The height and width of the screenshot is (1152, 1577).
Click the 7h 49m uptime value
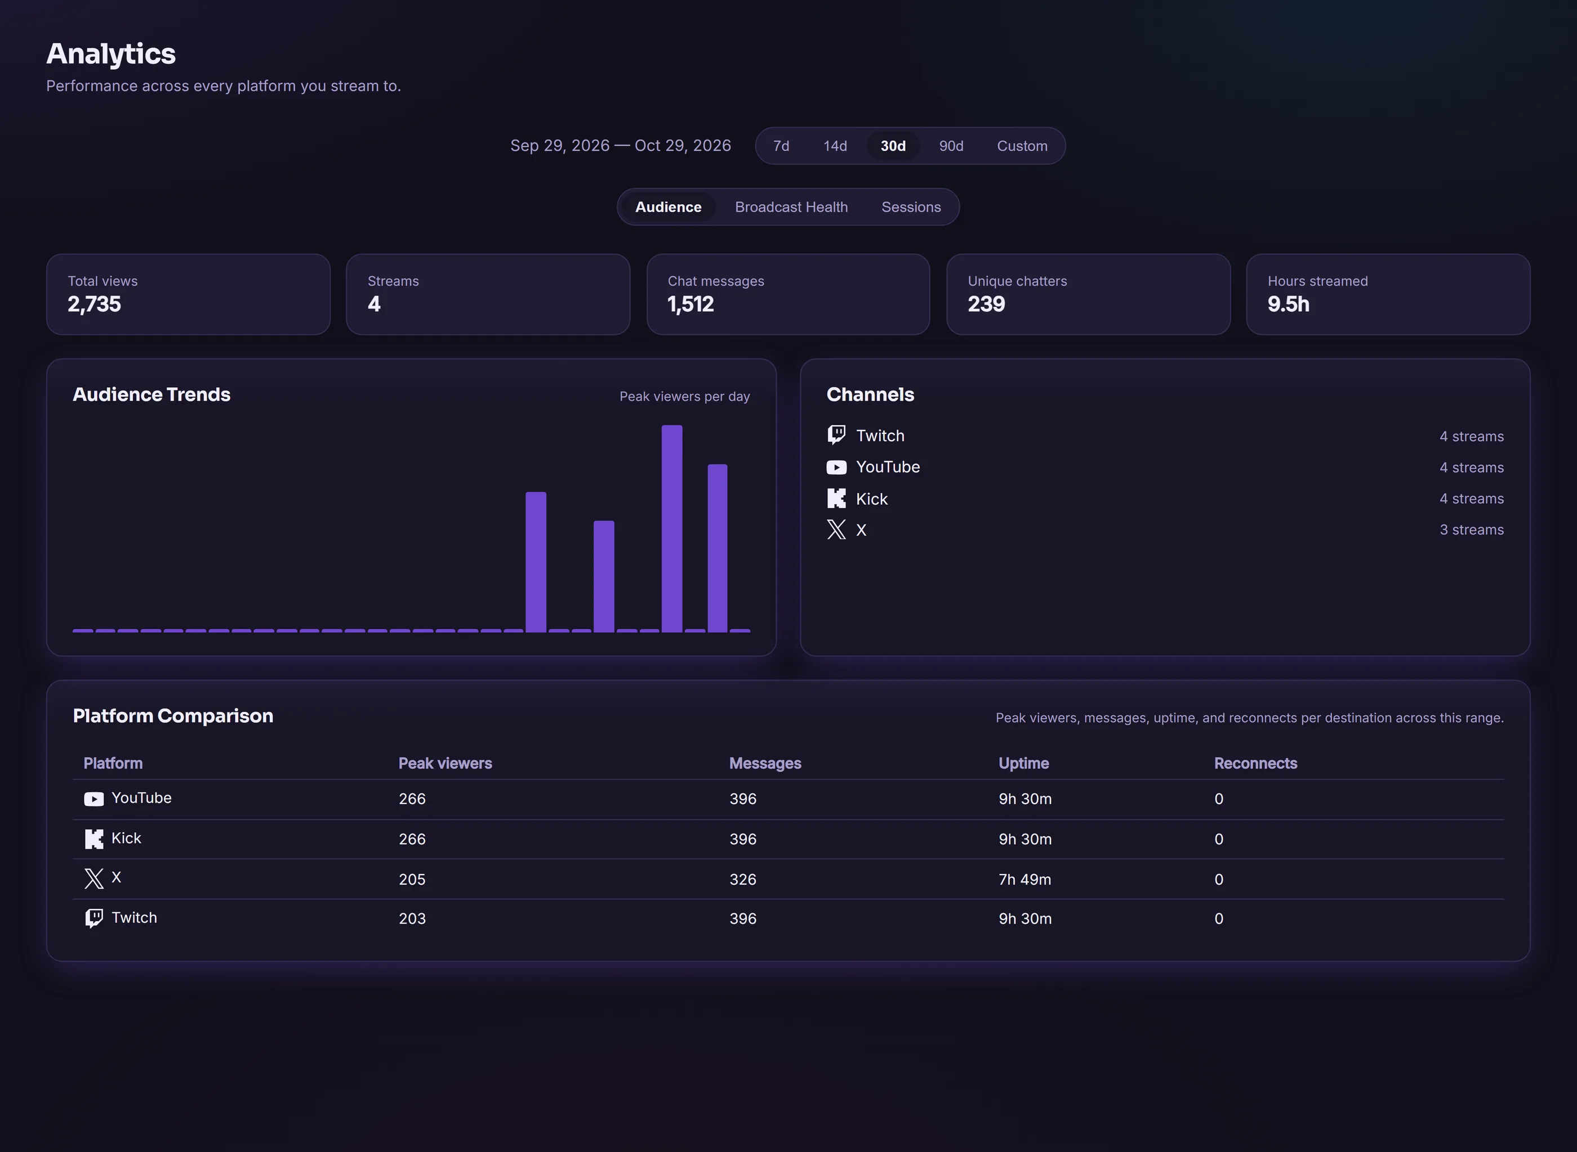point(1024,880)
